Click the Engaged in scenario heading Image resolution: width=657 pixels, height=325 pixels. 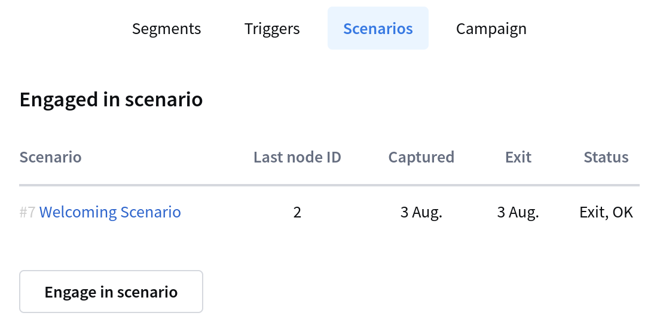tap(111, 100)
